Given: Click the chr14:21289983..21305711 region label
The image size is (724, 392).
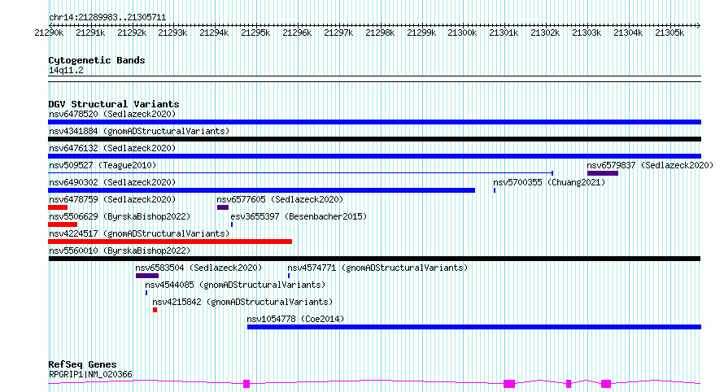Looking at the screenshot, I should pos(107,17).
